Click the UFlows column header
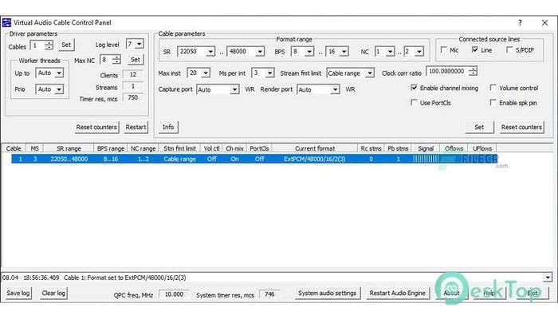 (482, 148)
